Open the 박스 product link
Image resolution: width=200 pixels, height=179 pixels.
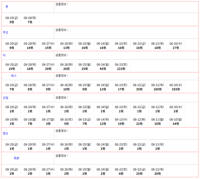pos(14,76)
